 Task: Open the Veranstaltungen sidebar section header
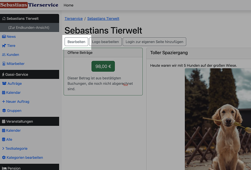pyautogui.click(x=29, y=121)
